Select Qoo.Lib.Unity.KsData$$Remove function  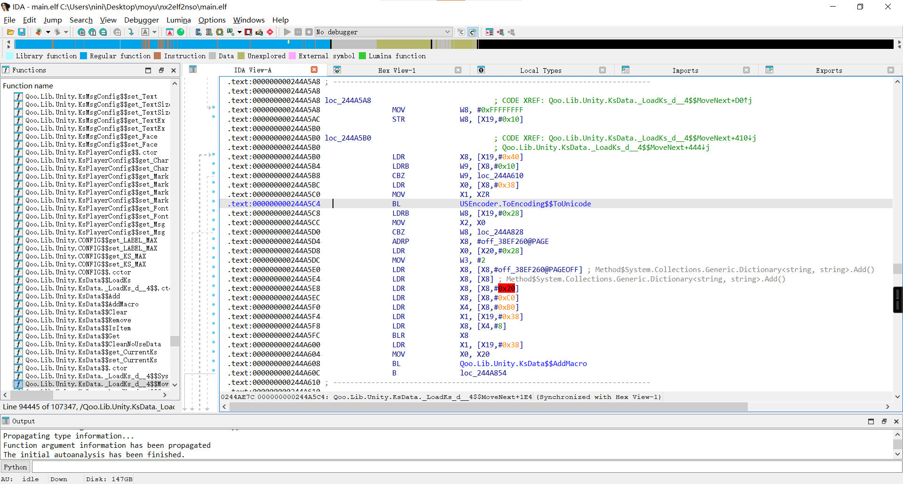click(x=78, y=320)
